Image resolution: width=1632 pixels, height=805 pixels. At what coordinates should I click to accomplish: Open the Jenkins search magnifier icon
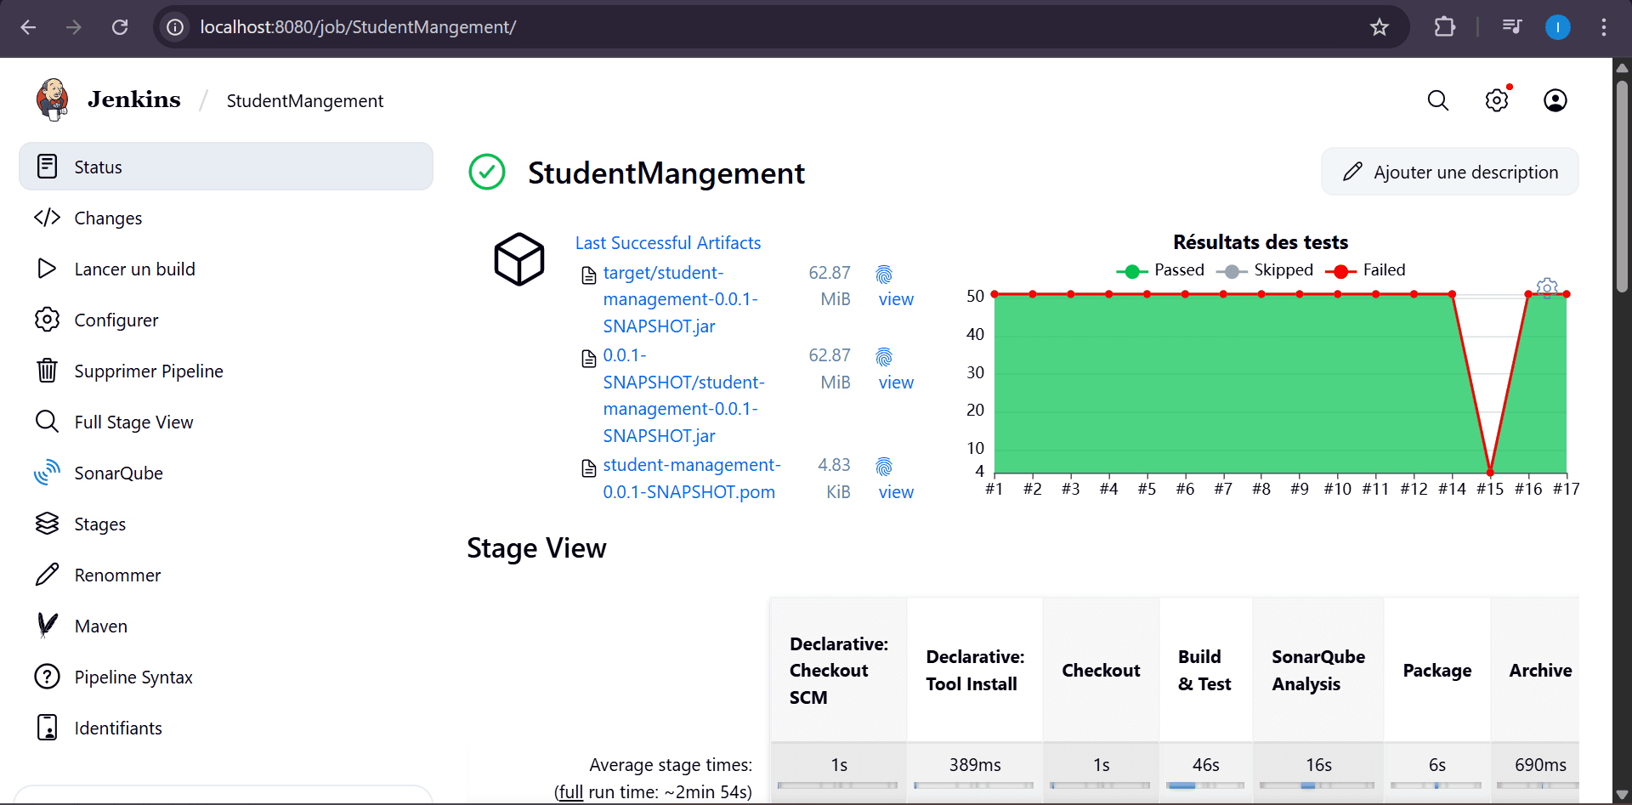(1437, 100)
